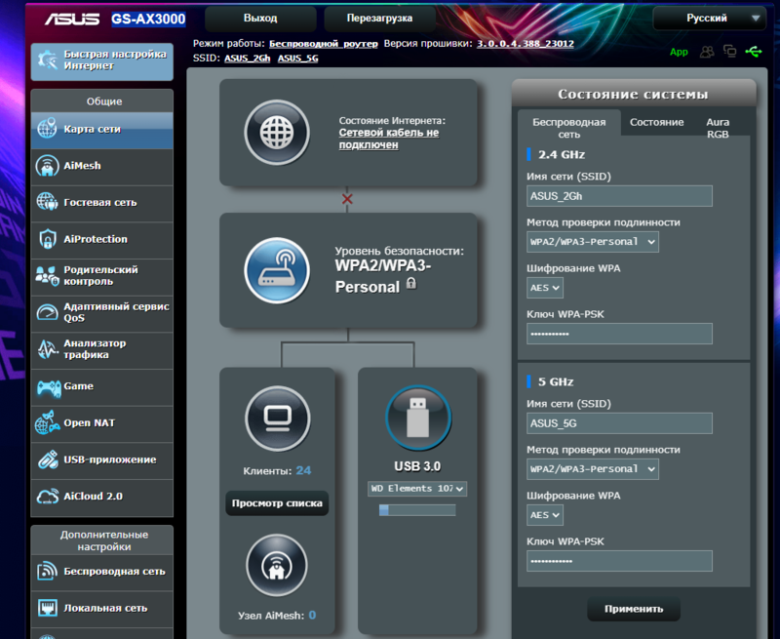
Task: Click the green USB status icon
Action: (x=753, y=52)
